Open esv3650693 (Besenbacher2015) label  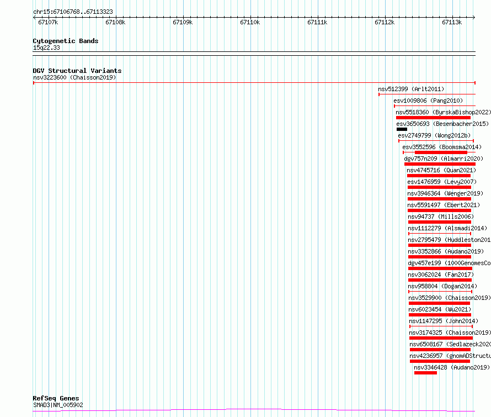[x=442, y=124]
